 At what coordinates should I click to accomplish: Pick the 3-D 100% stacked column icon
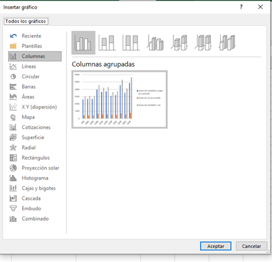(204, 43)
